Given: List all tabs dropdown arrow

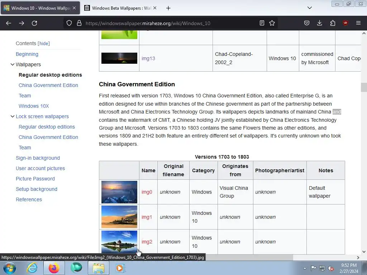Looking at the screenshot, I should pos(310,8).
